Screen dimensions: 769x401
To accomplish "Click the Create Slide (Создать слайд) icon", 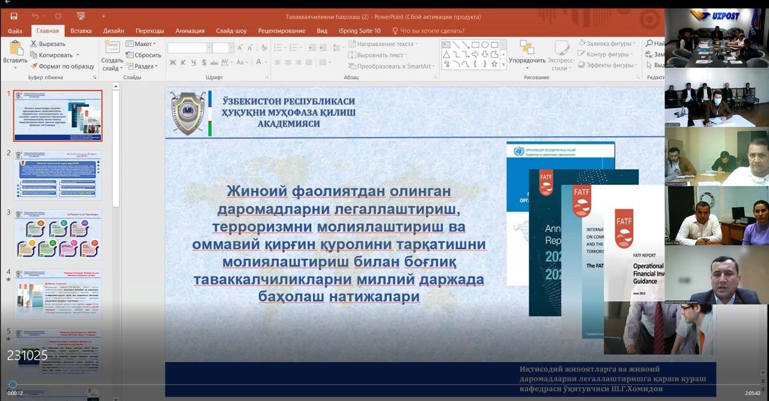I will point(112,48).
